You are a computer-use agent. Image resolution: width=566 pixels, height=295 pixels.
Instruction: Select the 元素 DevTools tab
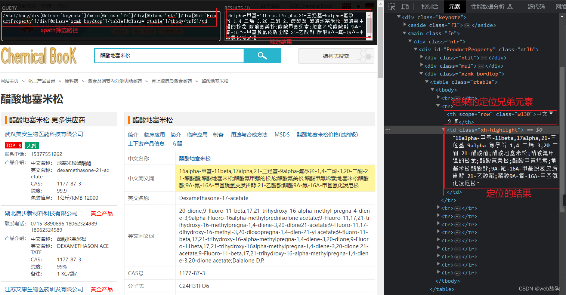coord(455,6)
